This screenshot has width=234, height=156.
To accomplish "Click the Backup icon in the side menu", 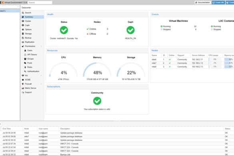I will [x=23, y=38].
